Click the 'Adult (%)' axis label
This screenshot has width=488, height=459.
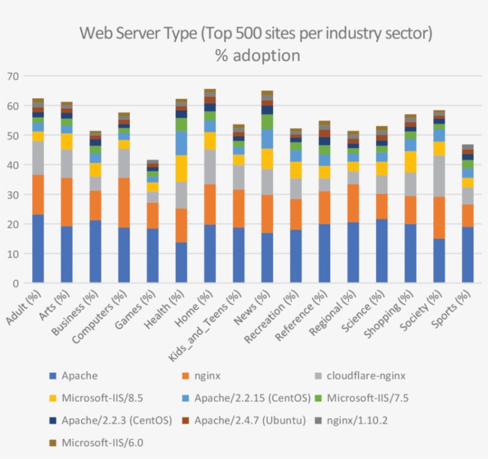[x=23, y=307]
